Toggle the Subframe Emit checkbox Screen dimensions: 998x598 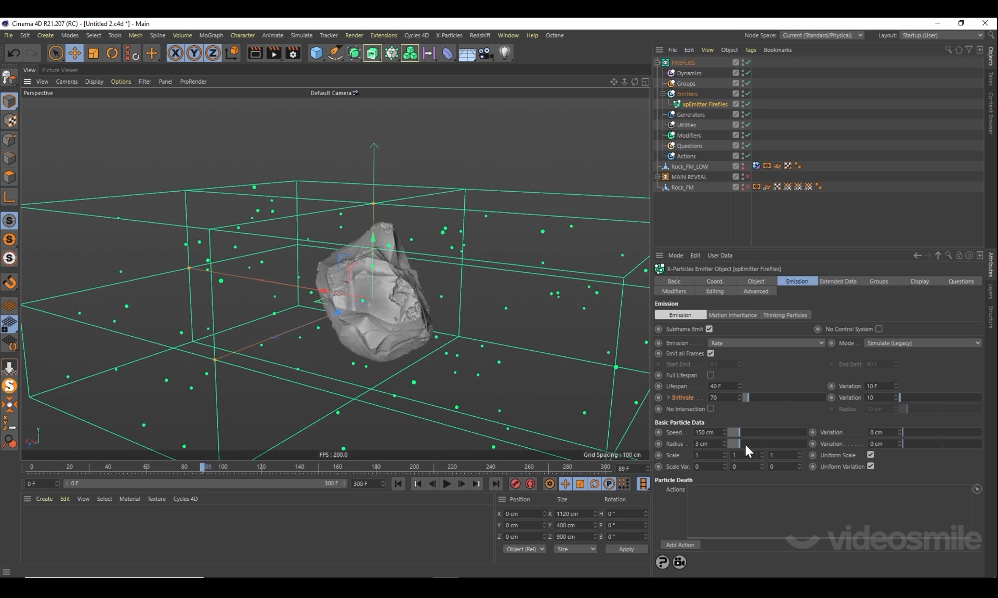tap(709, 329)
